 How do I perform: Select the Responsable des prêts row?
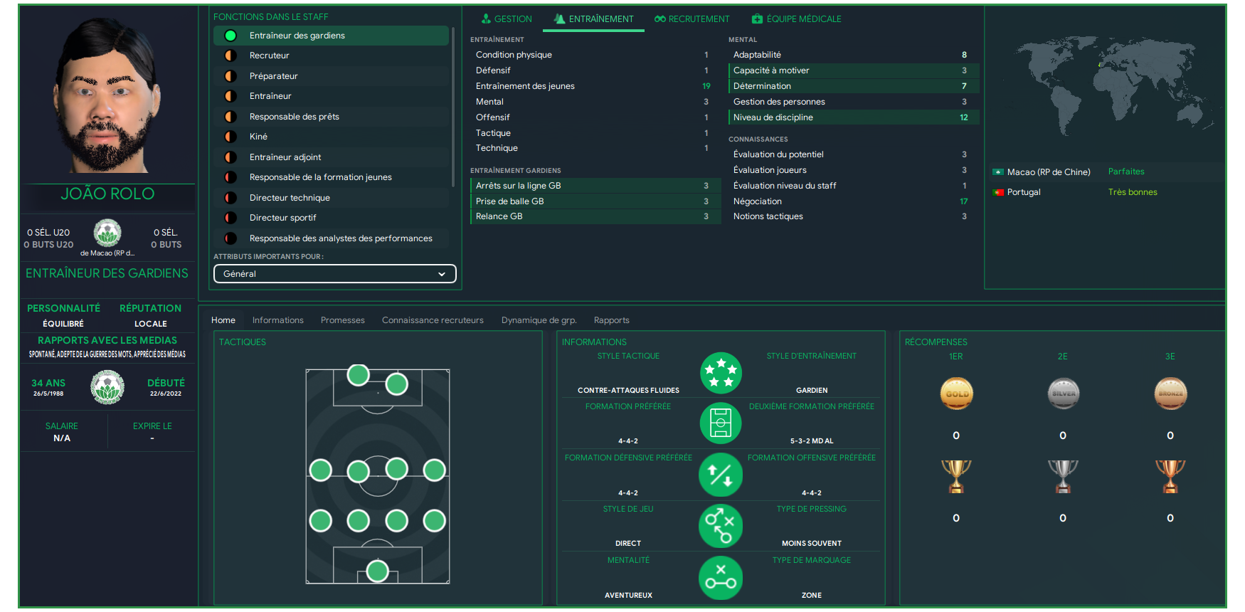pyautogui.click(x=332, y=117)
